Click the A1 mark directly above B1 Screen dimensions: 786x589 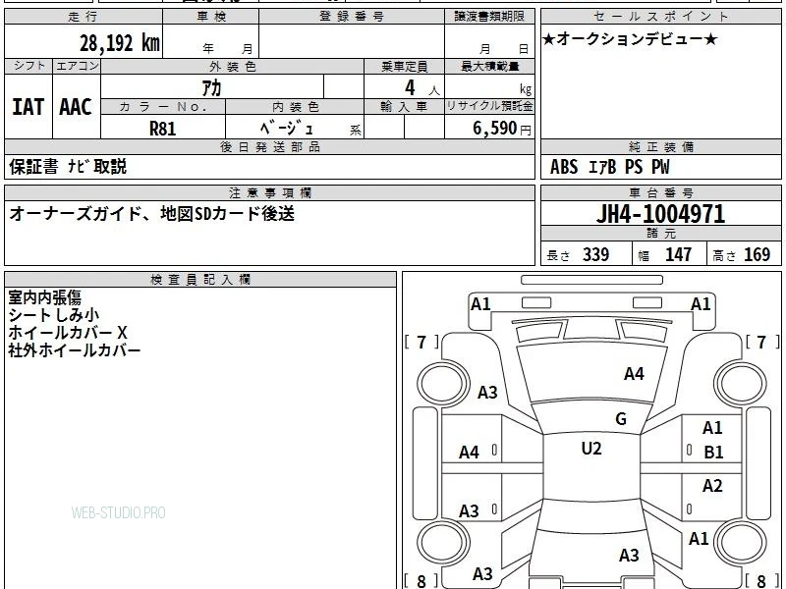pos(712,428)
